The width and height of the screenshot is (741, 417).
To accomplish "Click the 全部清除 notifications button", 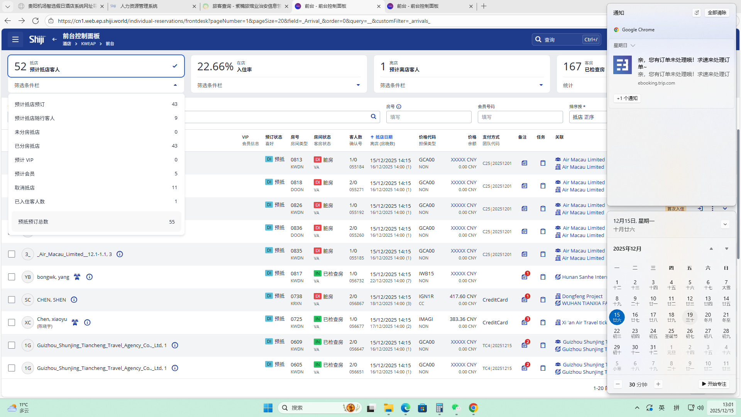I will point(717,13).
